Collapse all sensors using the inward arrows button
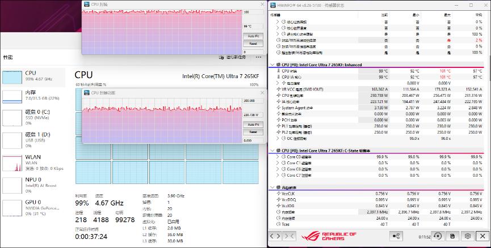The image size is (491, 248). (289, 236)
